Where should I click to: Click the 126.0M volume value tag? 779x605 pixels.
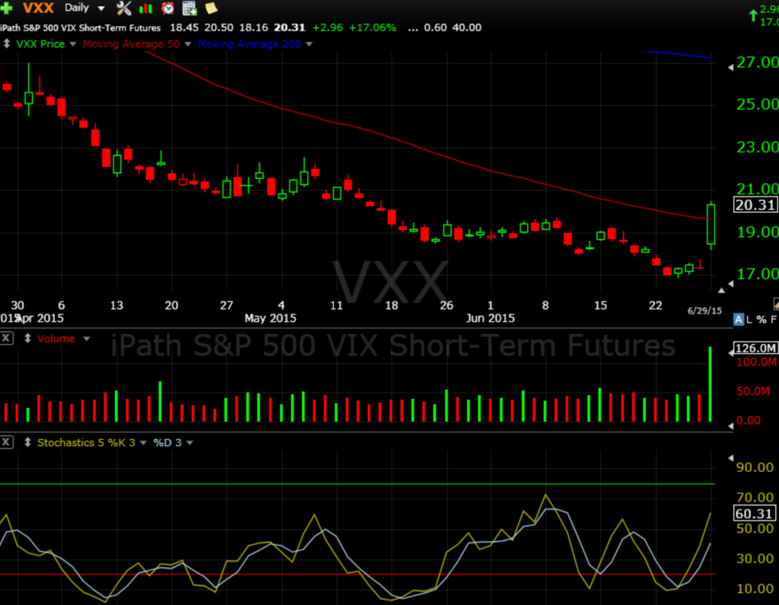coord(755,348)
